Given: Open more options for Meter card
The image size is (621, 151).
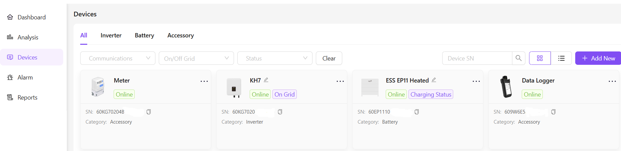Looking at the screenshot, I should click(204, 81).
